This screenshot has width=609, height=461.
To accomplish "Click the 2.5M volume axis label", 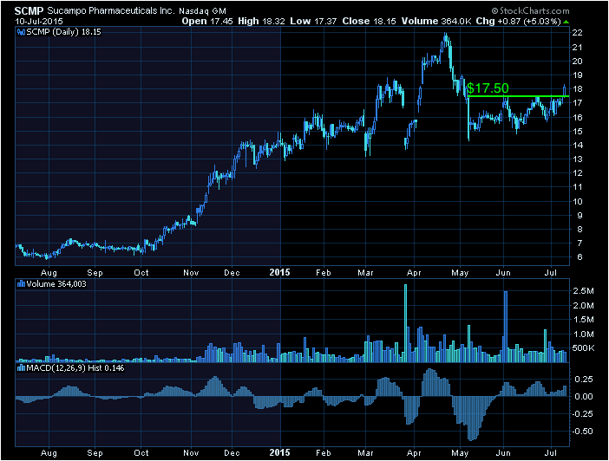I will tap(583, 291).
